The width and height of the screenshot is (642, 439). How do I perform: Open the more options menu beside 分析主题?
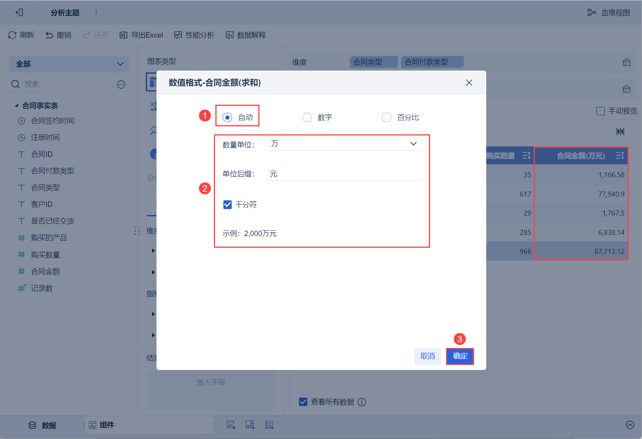tap(96, 13)
